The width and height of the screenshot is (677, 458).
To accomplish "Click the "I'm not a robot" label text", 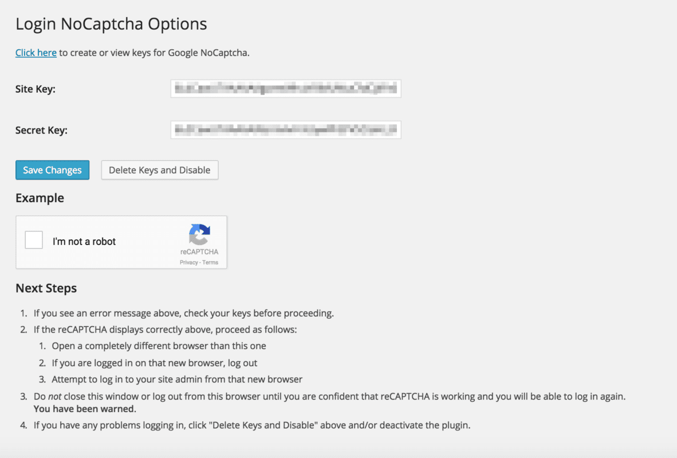I will tap(84, 242).
